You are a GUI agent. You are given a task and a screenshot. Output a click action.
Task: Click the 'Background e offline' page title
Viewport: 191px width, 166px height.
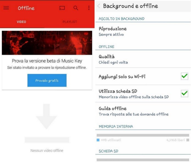(131, 6)
